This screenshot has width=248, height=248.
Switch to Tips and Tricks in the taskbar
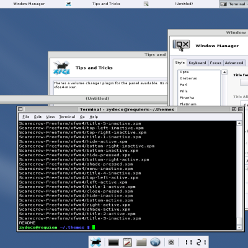point(106,4)
